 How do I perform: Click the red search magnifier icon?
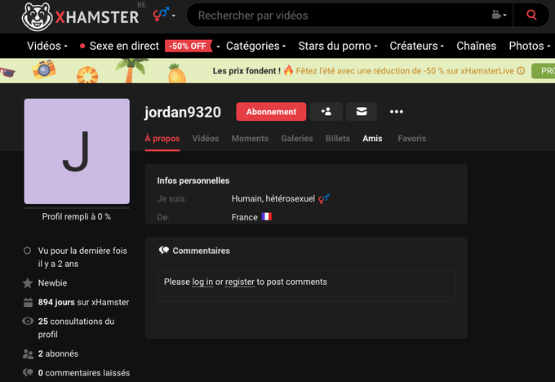(531, 15)
